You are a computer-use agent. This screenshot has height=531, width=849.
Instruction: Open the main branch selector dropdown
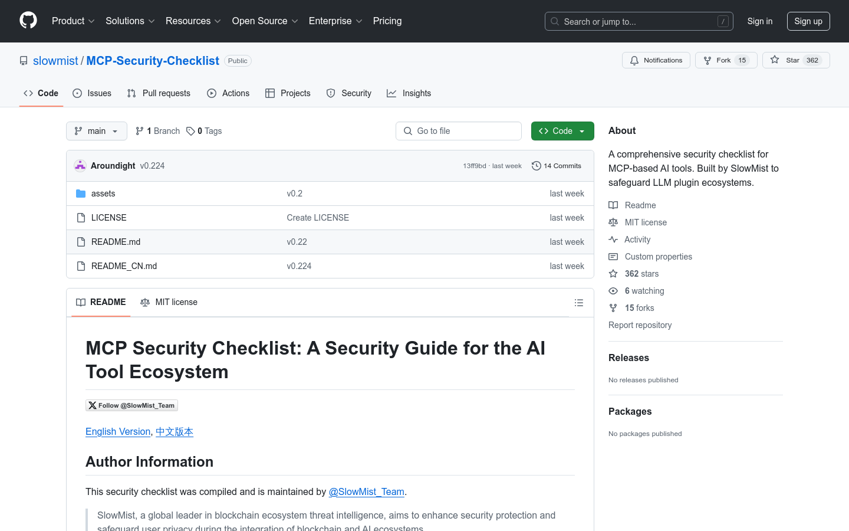point(97,131)
